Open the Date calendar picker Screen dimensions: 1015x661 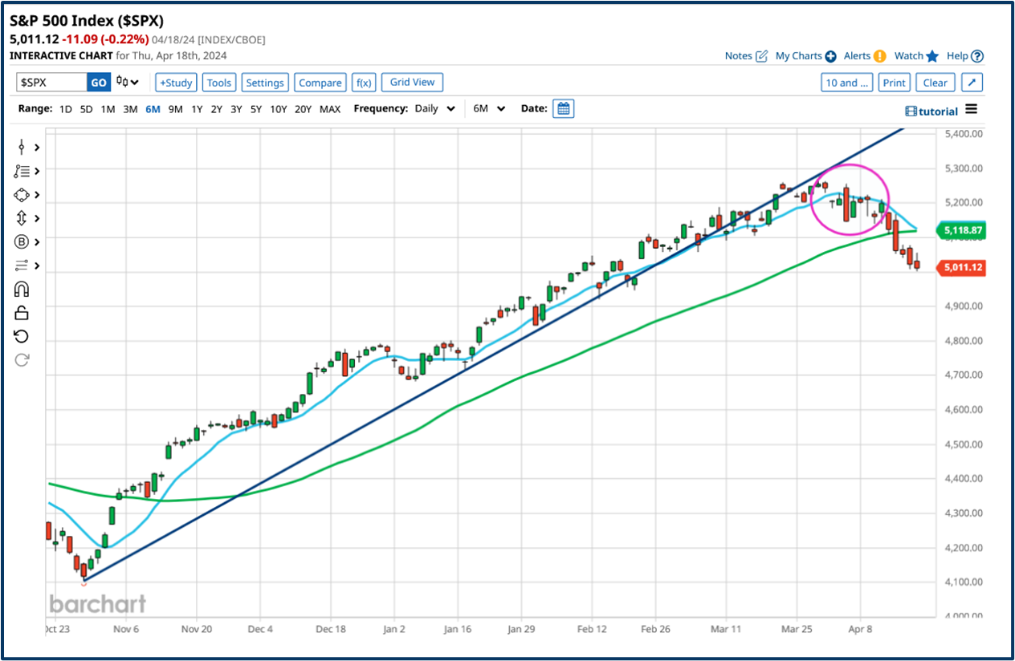click(x=563, y=108)
